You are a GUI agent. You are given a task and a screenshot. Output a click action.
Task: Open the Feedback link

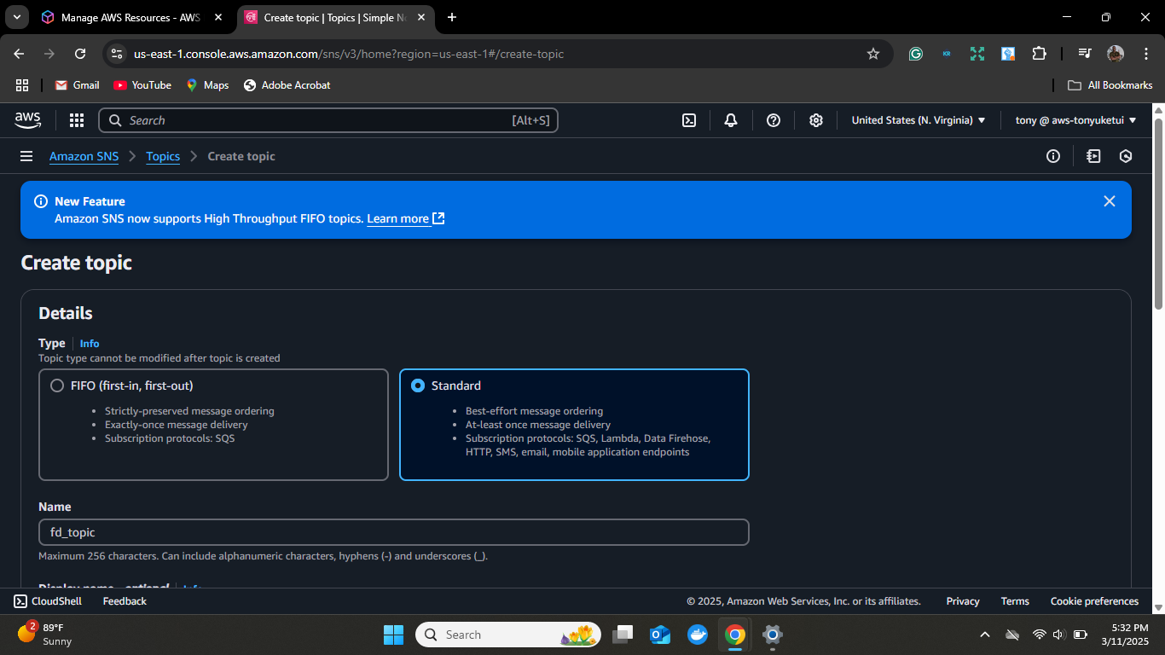click(125, 601)
